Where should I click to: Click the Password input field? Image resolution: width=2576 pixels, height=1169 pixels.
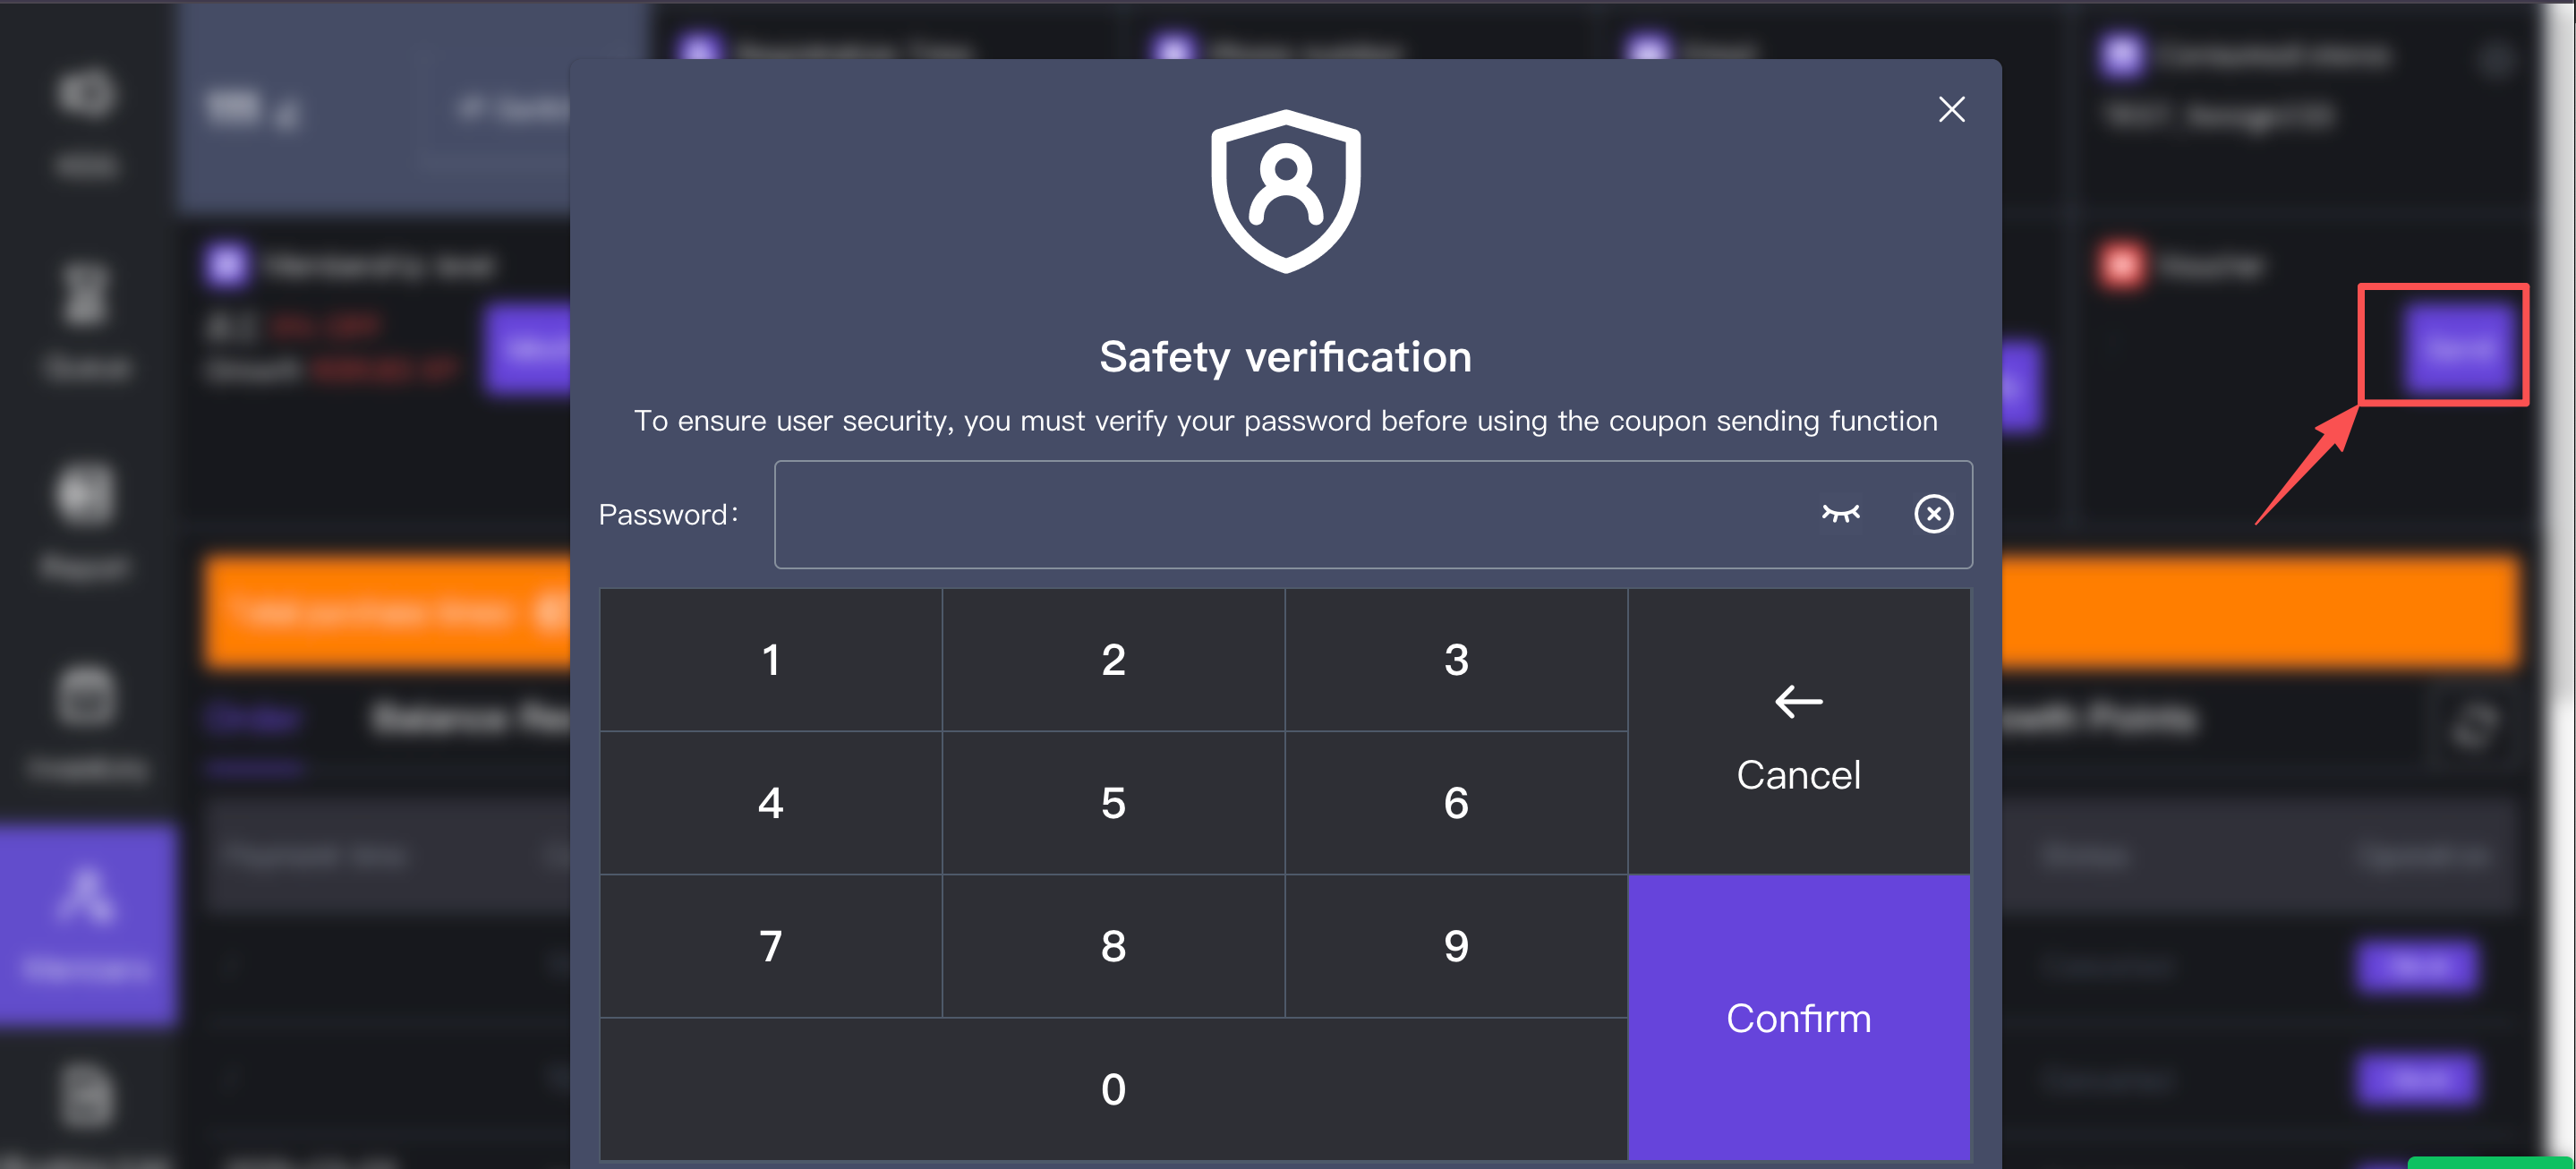tap(1290, 514)
